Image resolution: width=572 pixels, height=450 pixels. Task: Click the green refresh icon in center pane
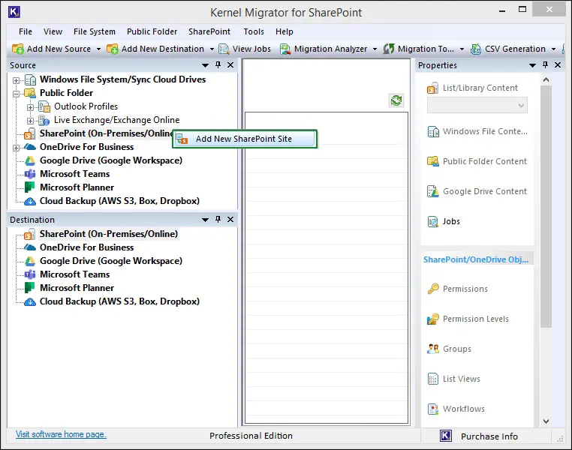pyautogui.click(x=396, y=100)
